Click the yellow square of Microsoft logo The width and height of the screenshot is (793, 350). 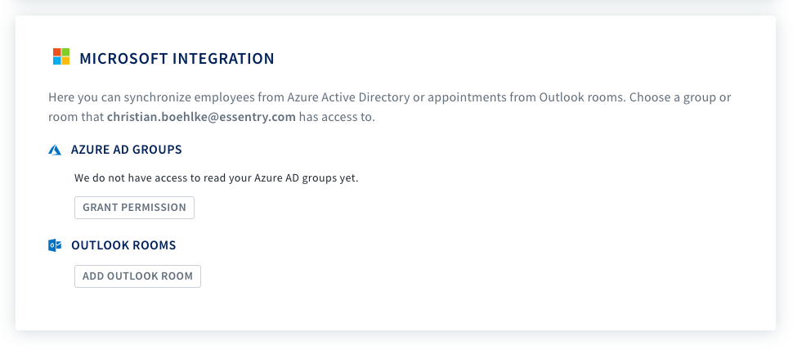(x=65, y=61)
